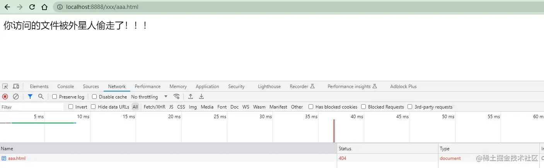
Task: Filter requests by Manifest
Action: point(278,107)
